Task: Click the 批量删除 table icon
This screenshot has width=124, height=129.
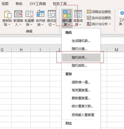Action: [x=30, y=14]
